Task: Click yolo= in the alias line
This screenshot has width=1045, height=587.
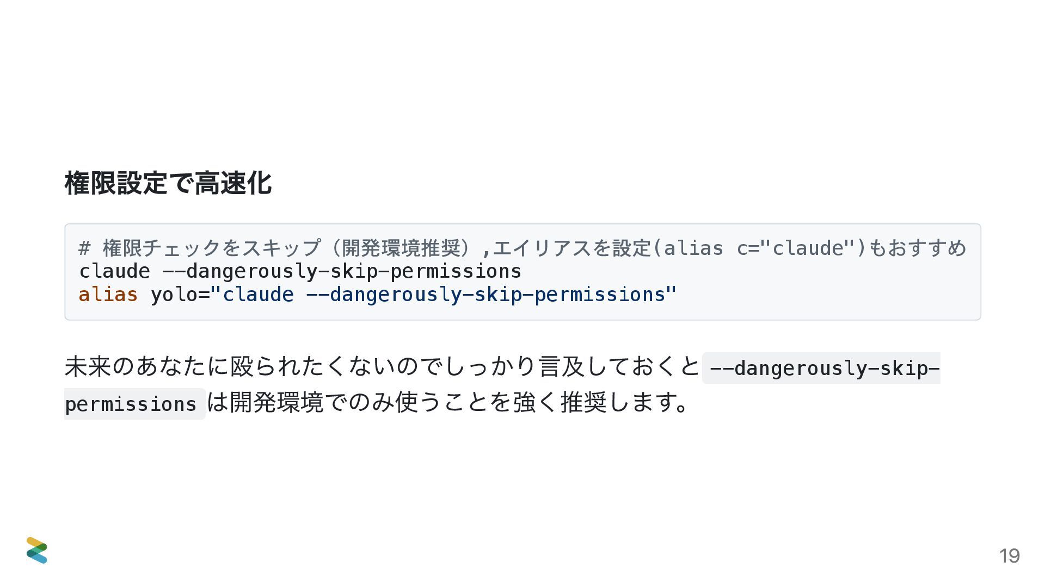Action: (180, 295)
